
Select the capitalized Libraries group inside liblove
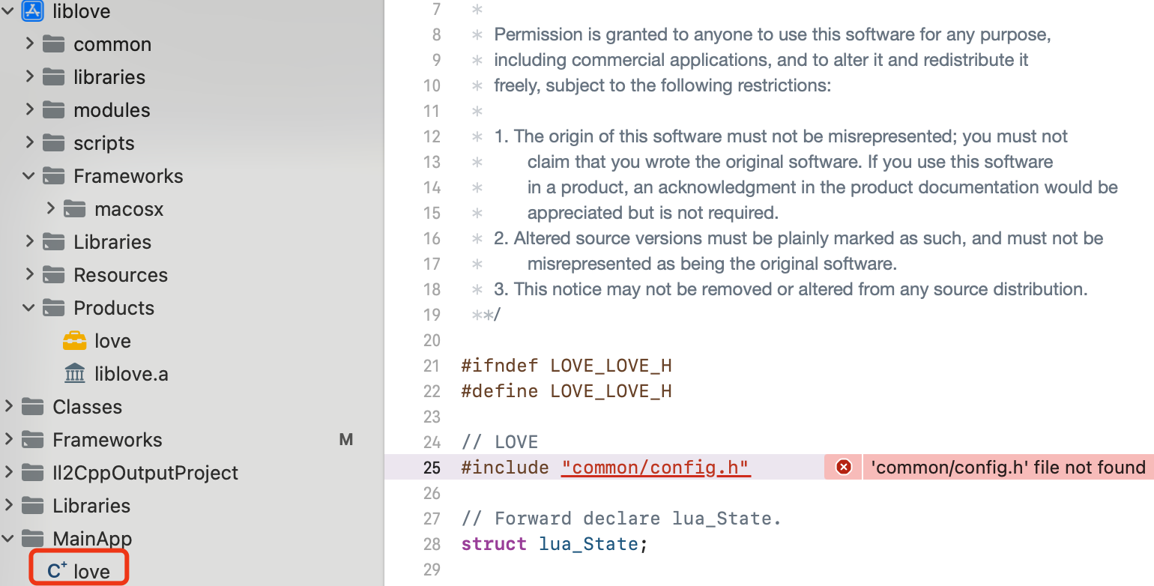[112, 242]
